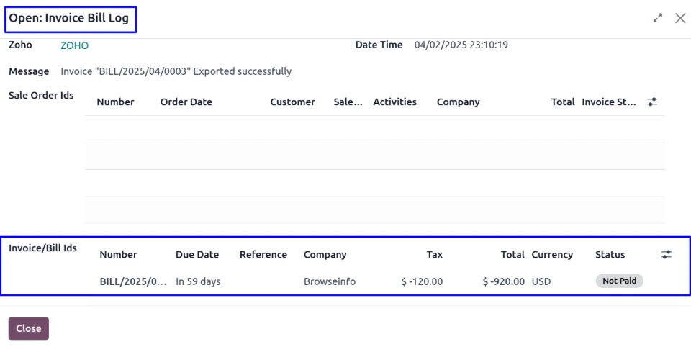Click the Close button
Image resolution: width=691 pixels, height=347 pixels.
point(29,328)
